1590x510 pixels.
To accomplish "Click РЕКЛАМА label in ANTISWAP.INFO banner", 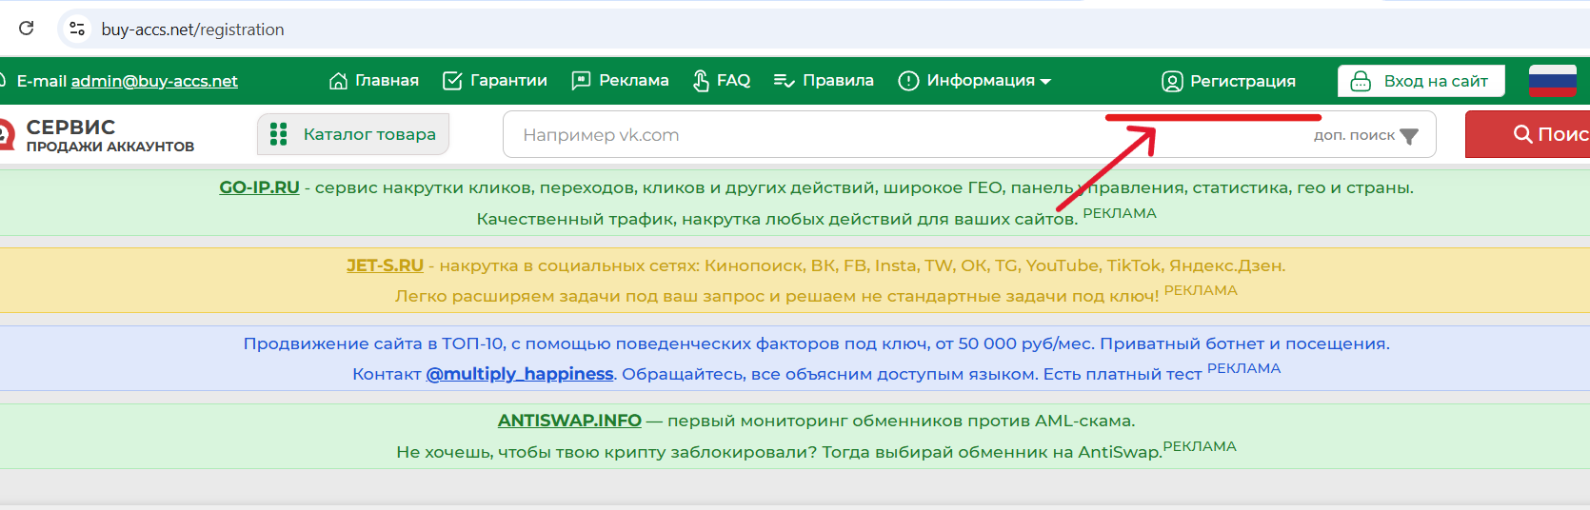I will [1200, 446].
